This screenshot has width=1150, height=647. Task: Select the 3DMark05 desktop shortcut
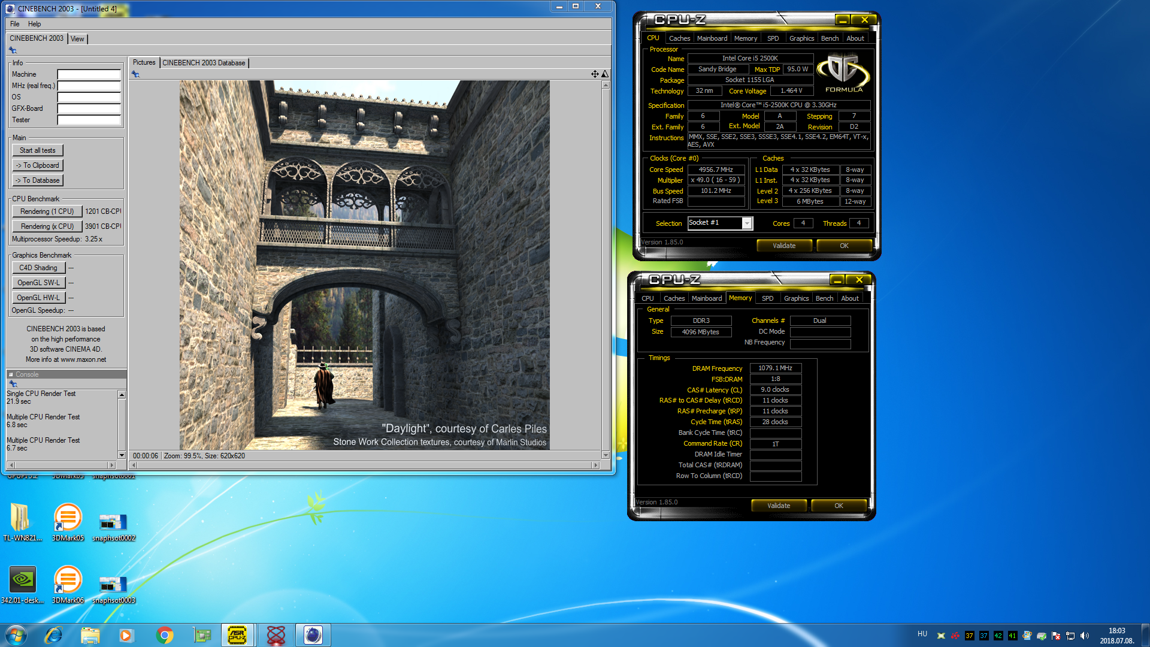tap(68, 522)
